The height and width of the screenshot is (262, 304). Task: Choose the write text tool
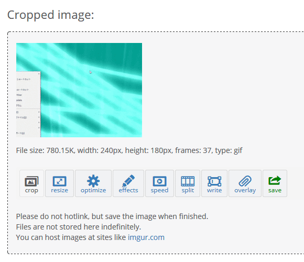point(214,183)
